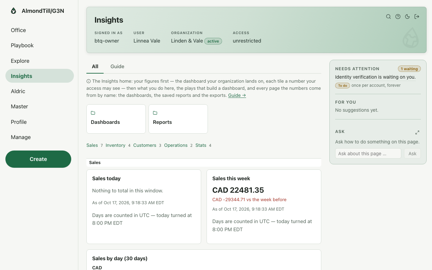Open Master in sidebar
The image size is (432, 270).
(x=39, y=106)
